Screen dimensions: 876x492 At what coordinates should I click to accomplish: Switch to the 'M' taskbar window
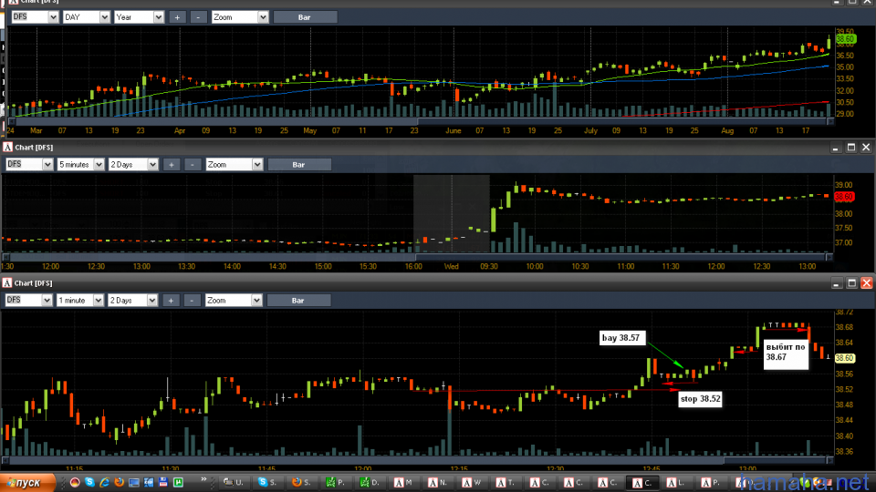[x=404, y=483]
